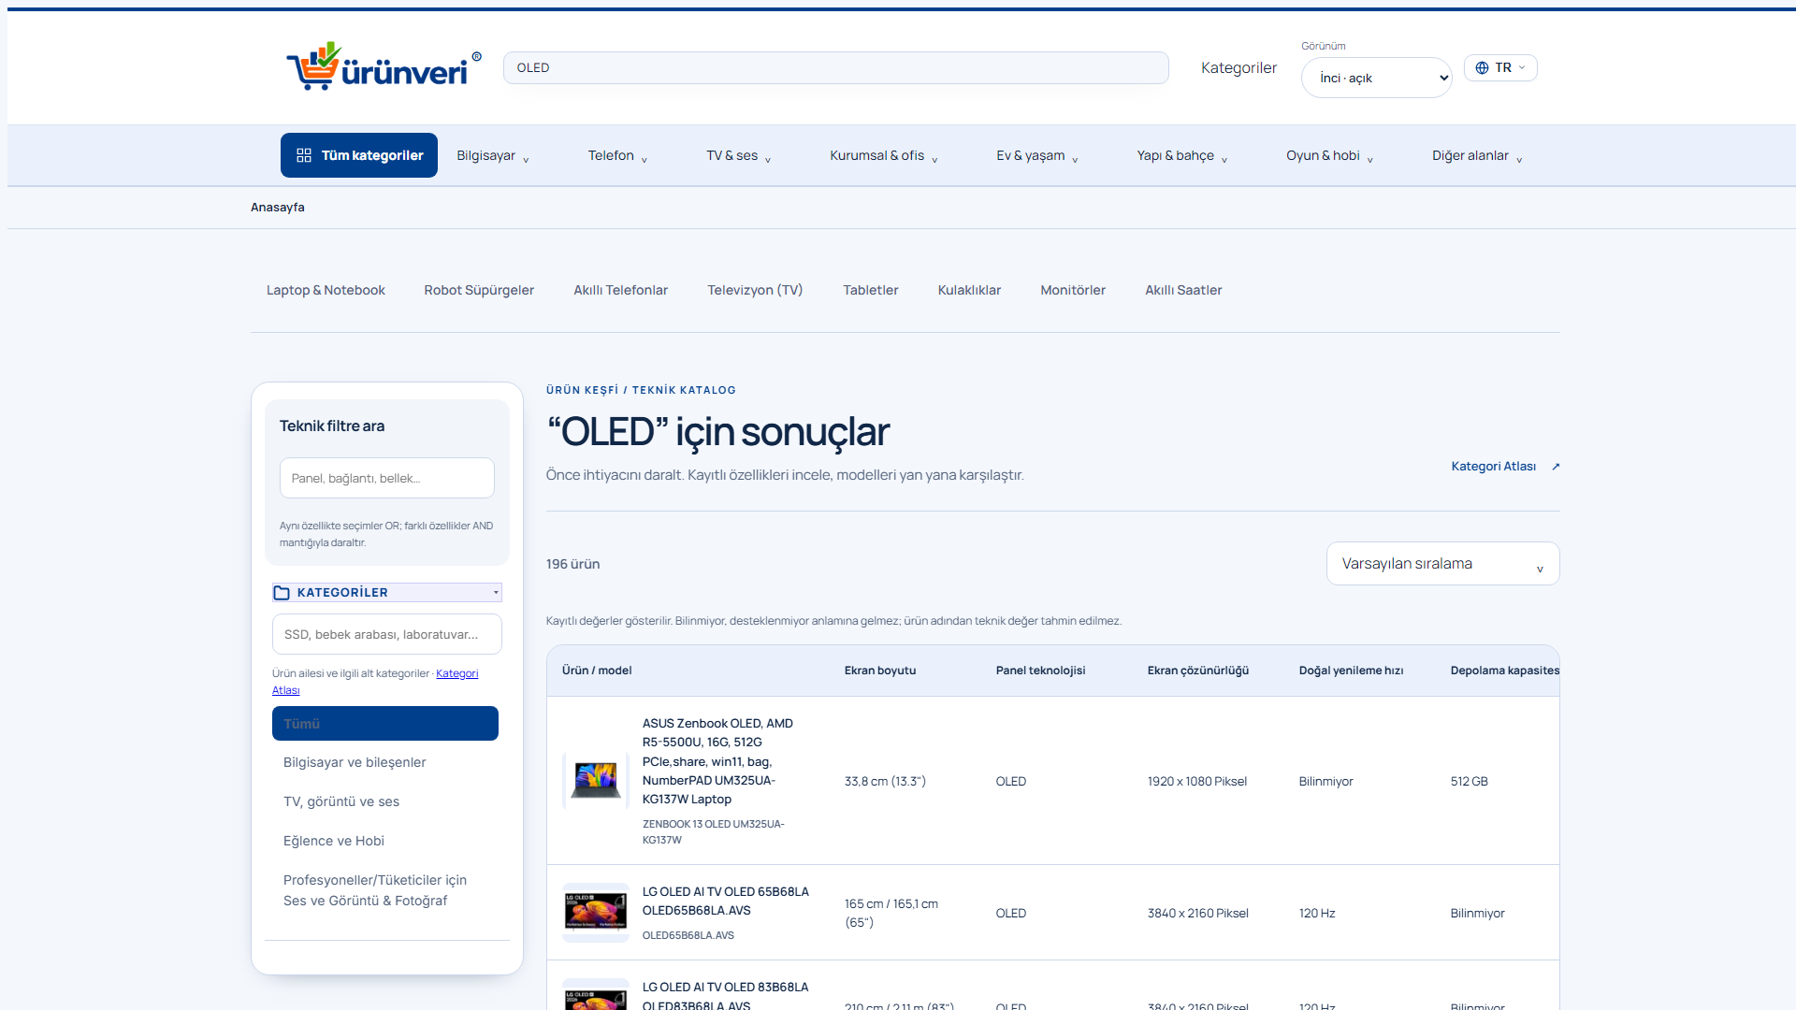Click the Tüm kategoriler button
The image size is (1796, 1010).
pyautogui.click(x=359, y=155)
